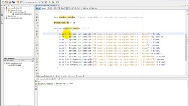
Task: Build project with the hammer icon
Action: pos(43,2)
